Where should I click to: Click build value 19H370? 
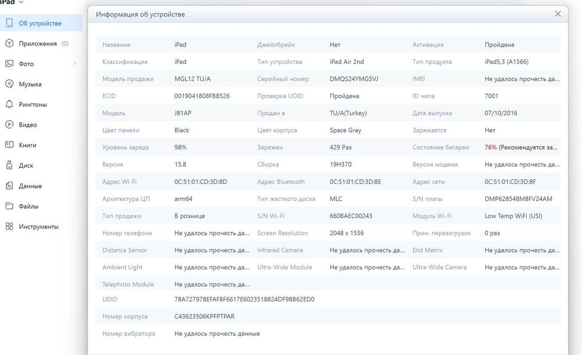click(340, 164)
